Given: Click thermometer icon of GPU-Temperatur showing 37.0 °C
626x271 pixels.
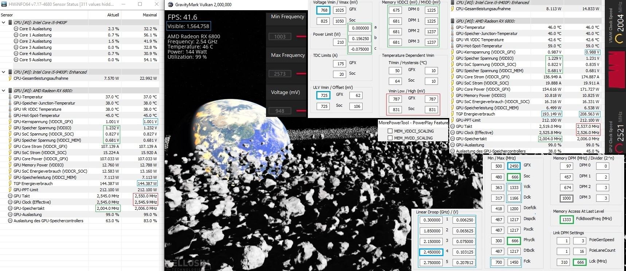Looking at the screenshot, I should [10, 97].
